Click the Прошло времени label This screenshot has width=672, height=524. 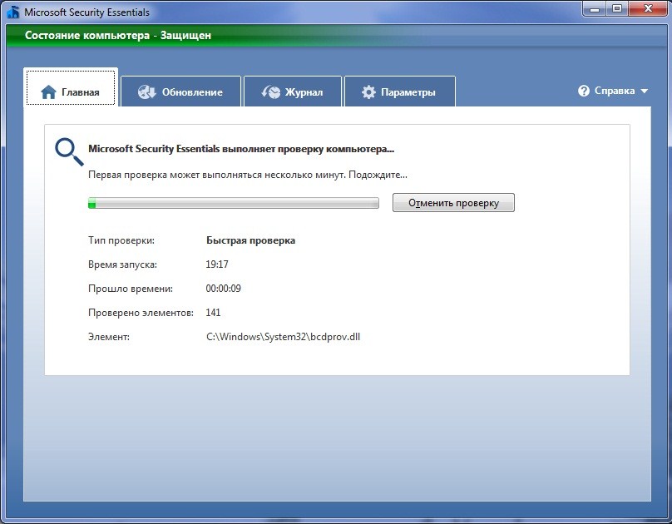point(131,289)
